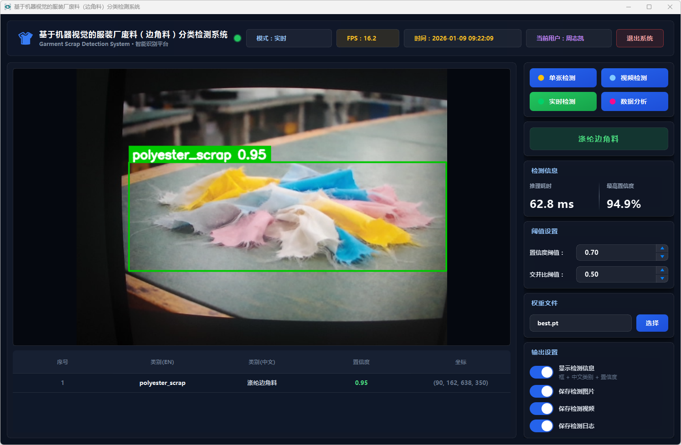Click the blue T-shirt app logo
This screenshot has width=681, height=445.
tap(26, 38)
